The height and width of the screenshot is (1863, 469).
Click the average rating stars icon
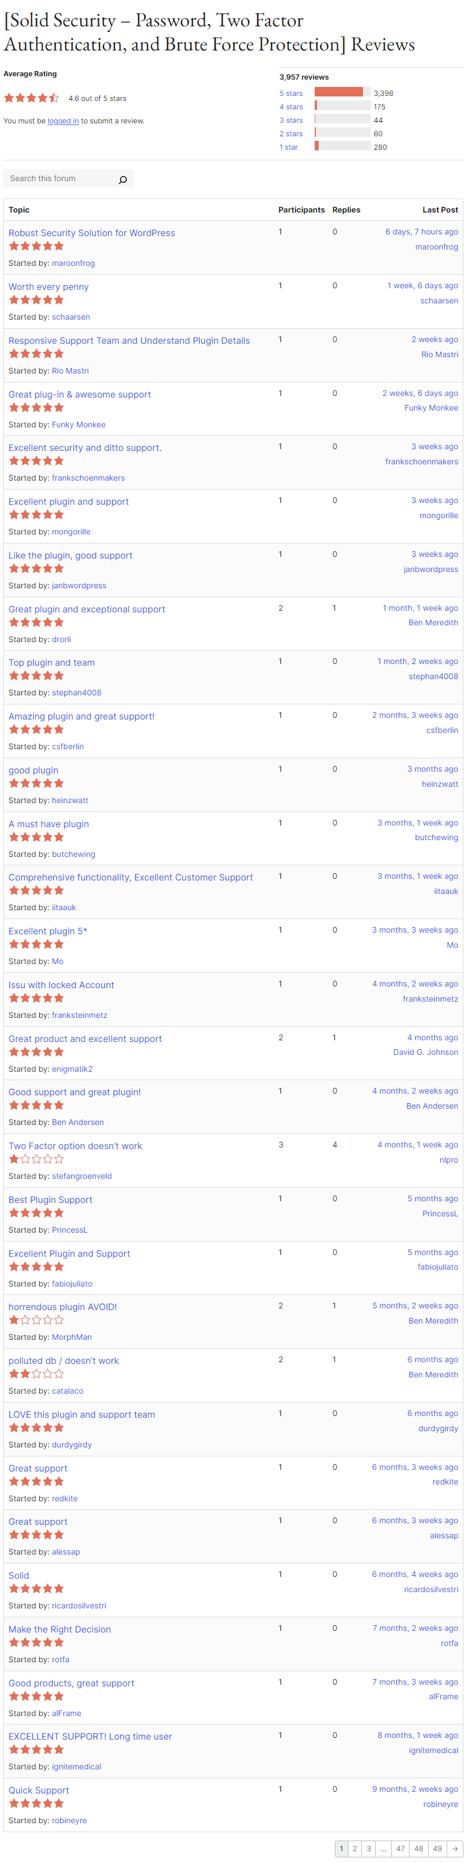coord(31,98)
